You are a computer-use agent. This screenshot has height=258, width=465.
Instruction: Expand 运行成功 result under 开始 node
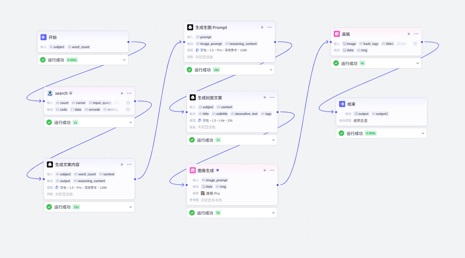coord(124,60)
